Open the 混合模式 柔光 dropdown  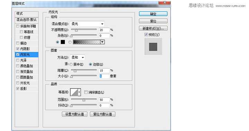(x=87, y=24)
